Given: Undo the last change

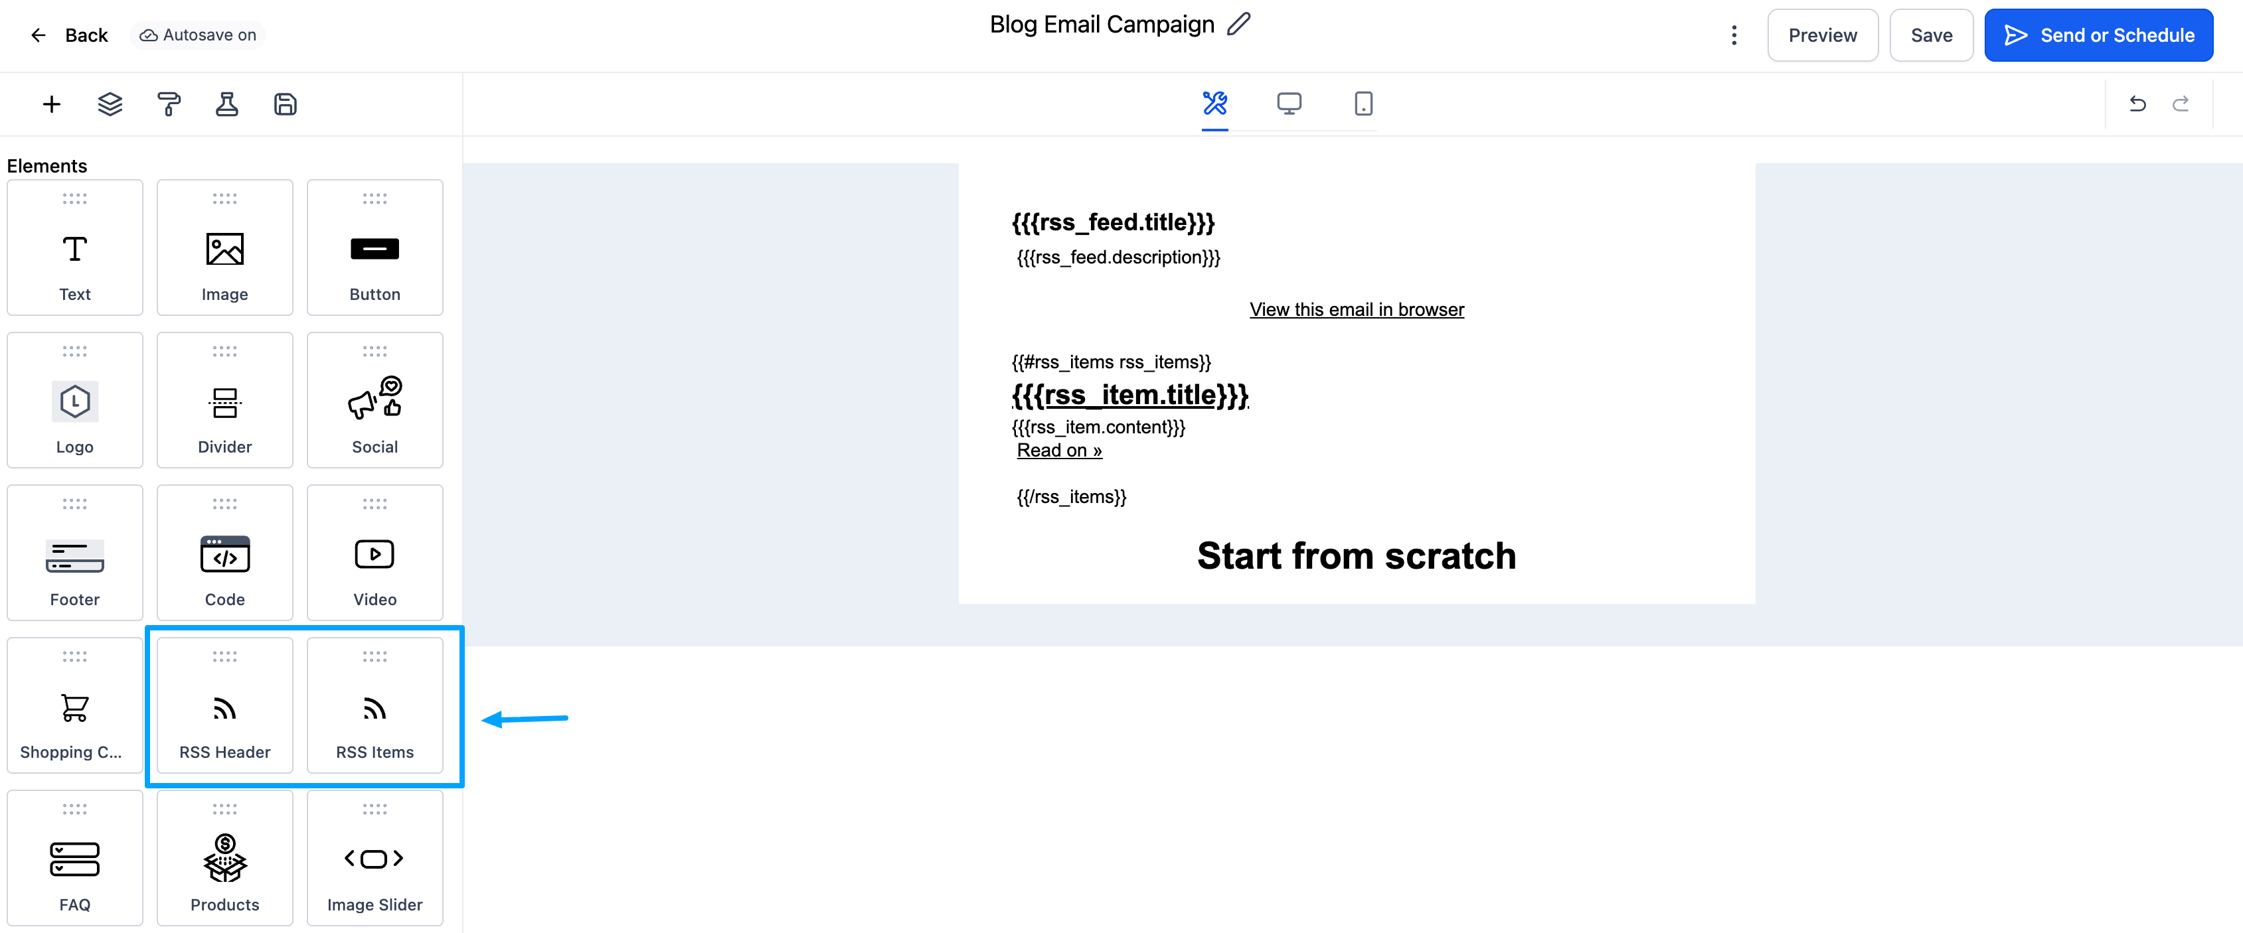Looking at the screenshot, I should coord(2137,104).
